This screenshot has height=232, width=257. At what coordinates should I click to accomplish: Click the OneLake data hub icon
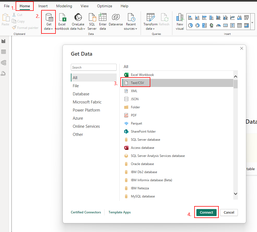tap(78, 17)
